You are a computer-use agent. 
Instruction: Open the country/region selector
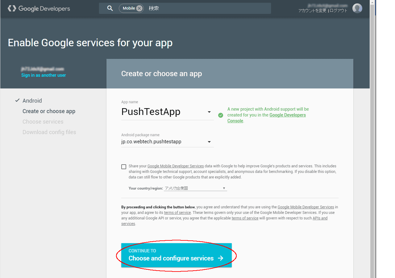tap(195, 188)
